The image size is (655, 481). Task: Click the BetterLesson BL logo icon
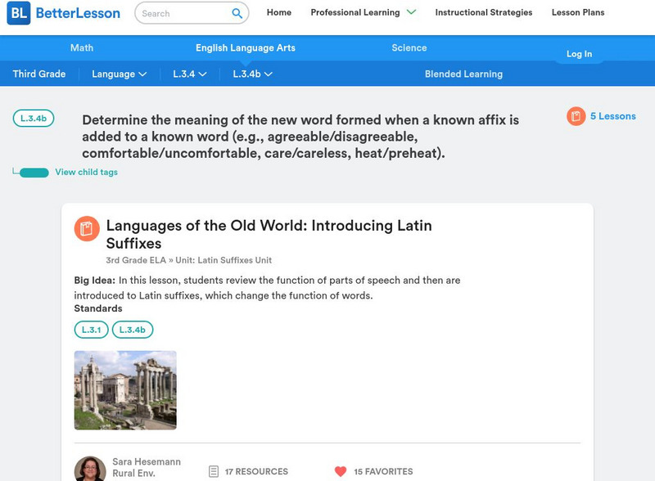(18, 13)
